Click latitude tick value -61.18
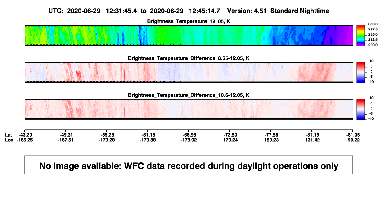This screenshot has width=392, height=201. (x=148, y=135)
